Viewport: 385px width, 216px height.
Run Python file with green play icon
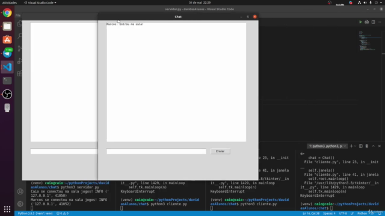(x=360, y=22)
